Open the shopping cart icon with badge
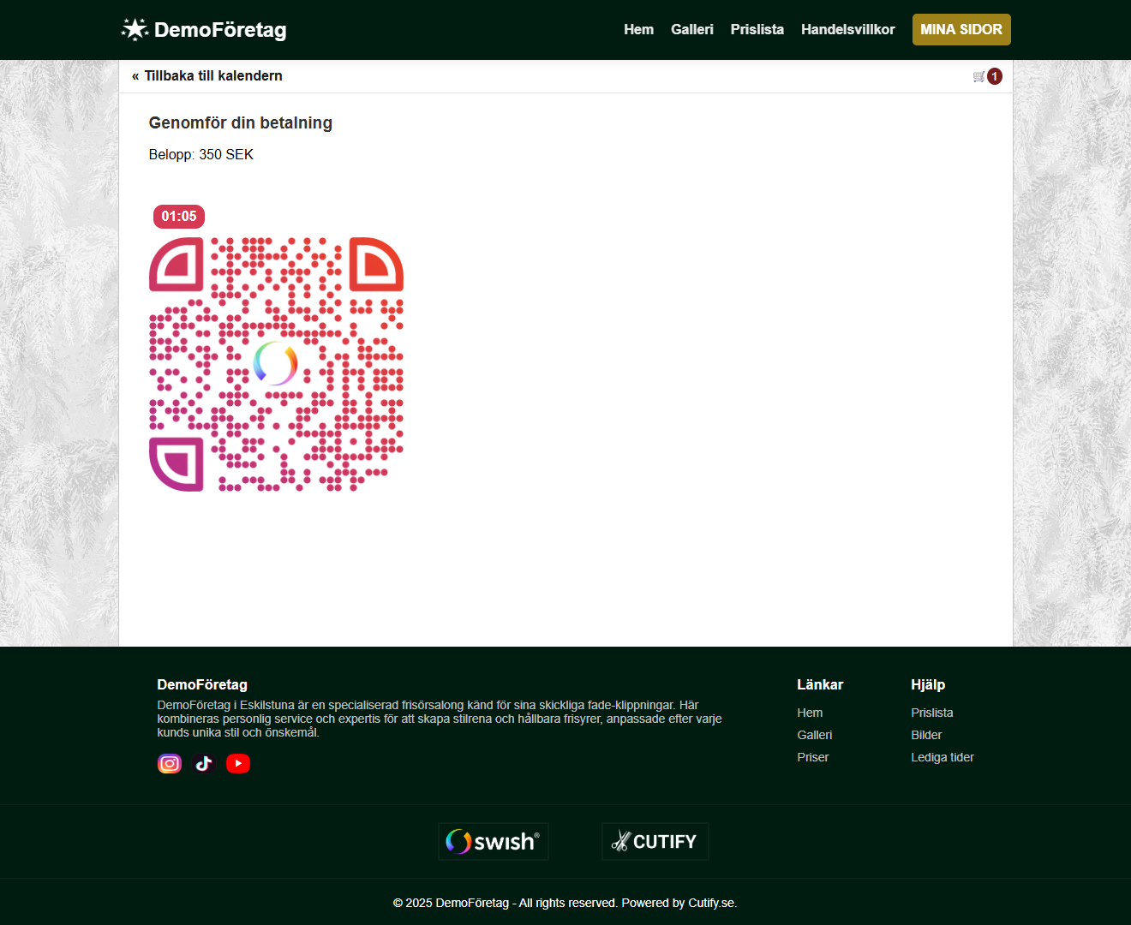The height and width of the screenshot is (925, 1131). 987,76
